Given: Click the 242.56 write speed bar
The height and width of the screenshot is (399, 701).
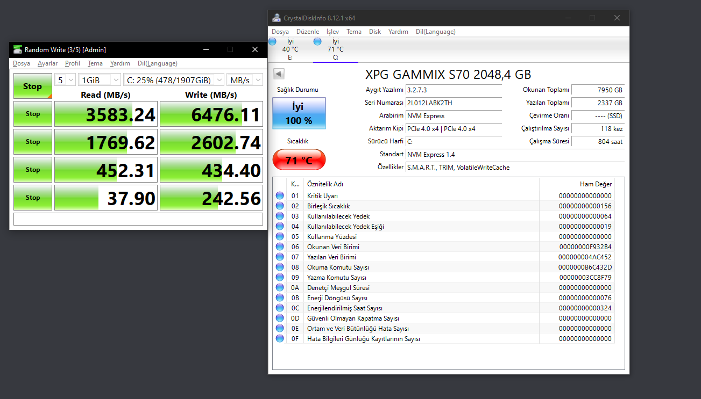Looking at the screenshot, I should [211, 198].
